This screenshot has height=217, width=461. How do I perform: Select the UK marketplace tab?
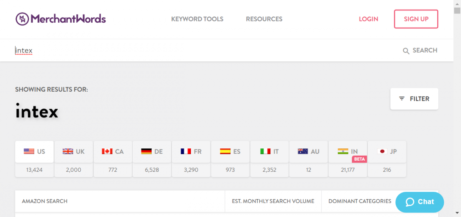[x=74, y=151]
